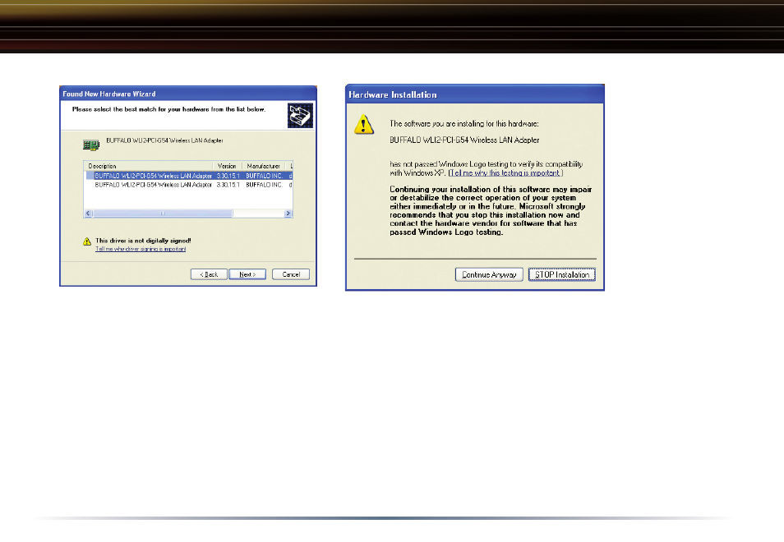Screen dimensions: 784x542
Task: Click the adapter name in Hardware Installation dialog
Action: point(464,140)
